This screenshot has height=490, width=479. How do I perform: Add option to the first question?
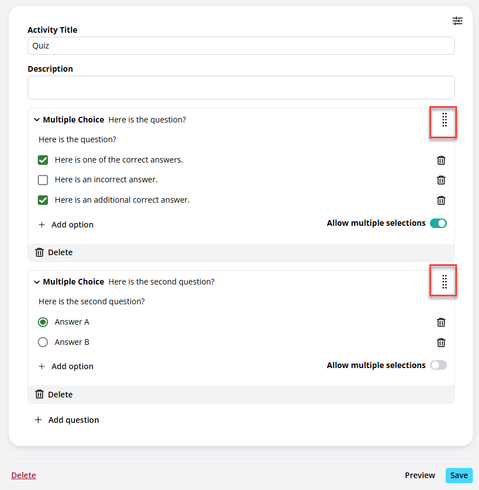click(x=66, y=225)
